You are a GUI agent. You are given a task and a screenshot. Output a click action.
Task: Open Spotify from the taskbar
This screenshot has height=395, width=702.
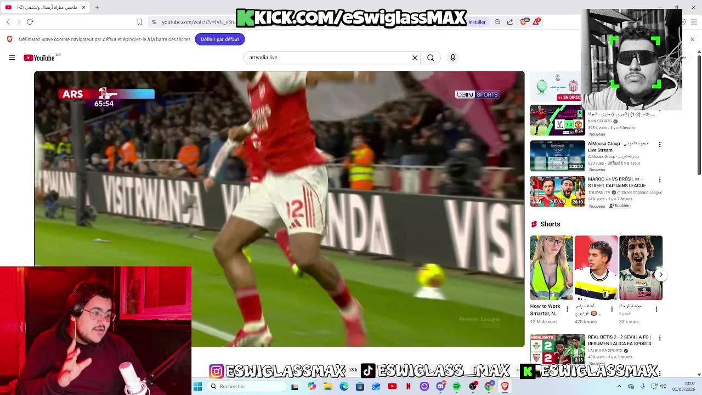(x=457, y=386)
